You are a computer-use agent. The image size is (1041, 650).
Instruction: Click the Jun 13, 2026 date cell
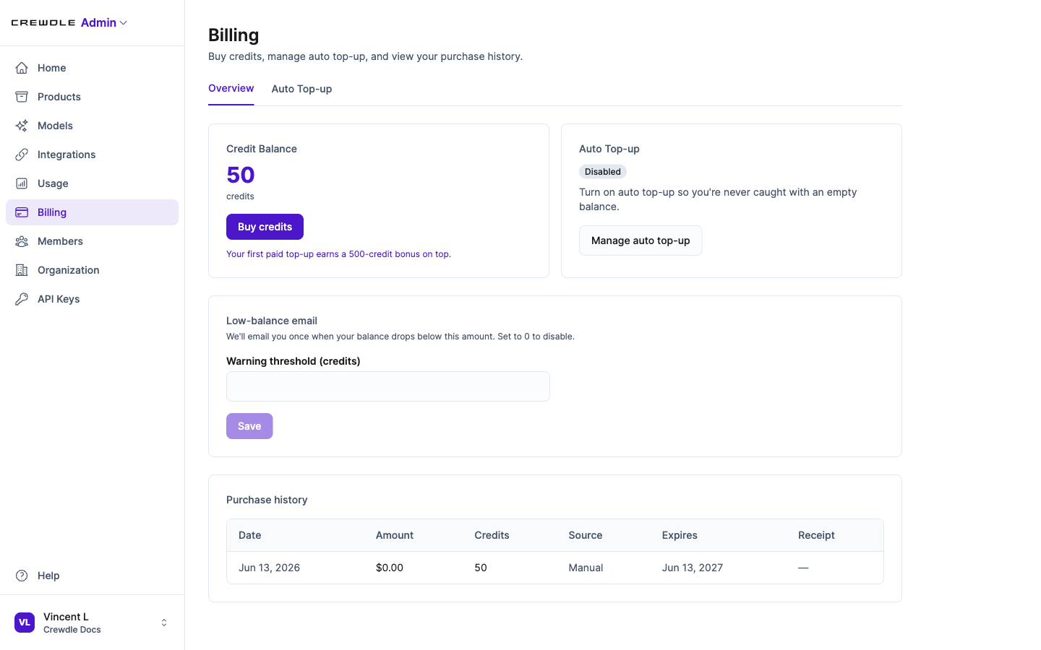coord(269,568)
